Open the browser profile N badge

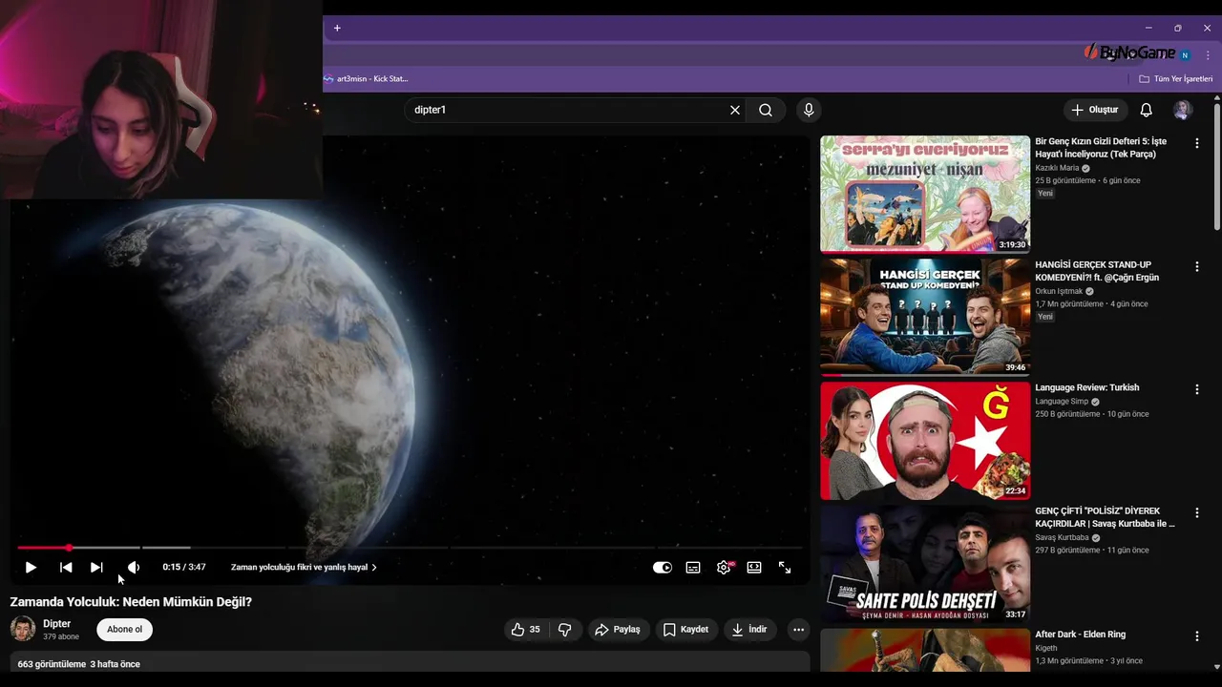[1185, 55]
